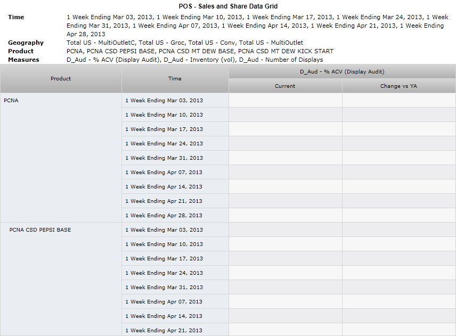Viewport: 456px width, 336px height.
Task: Click PCNA's 1 Week Ending Apr 28, 2013 row
Action: coord(175,215)
